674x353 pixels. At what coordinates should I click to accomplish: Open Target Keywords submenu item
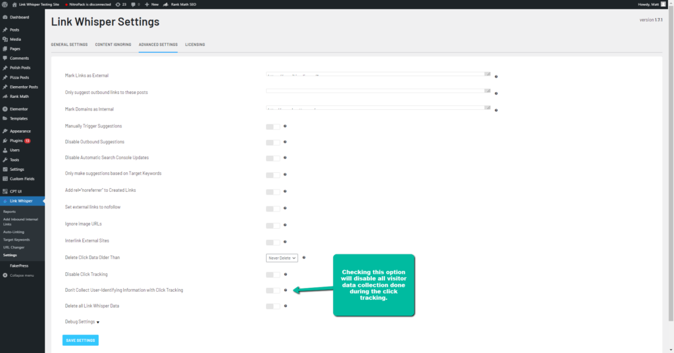pyautogui.click(x=16, y=240)
